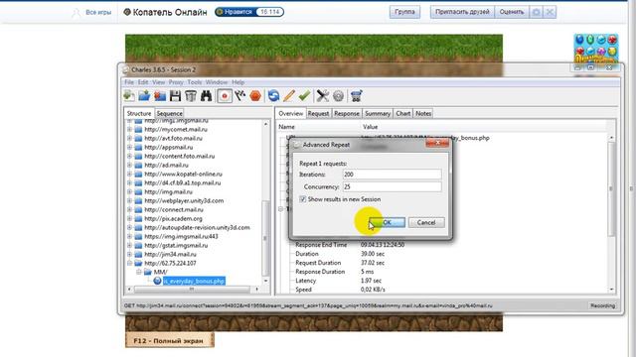This screenshot has height=357, width=636.
Task: Open Settings via the gear toolbar icon
Action: 338,96
